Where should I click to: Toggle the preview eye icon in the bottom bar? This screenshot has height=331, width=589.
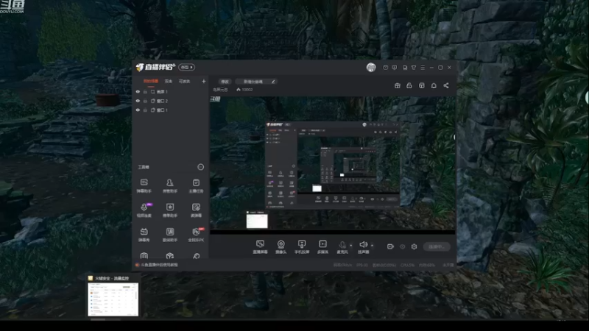point(402,246)
